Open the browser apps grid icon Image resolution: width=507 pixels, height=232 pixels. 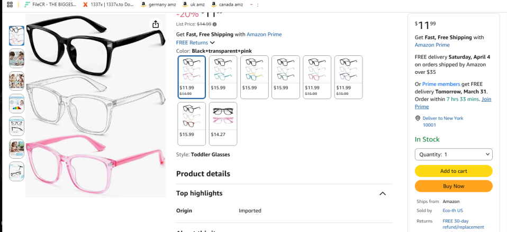tap(10, 4)
